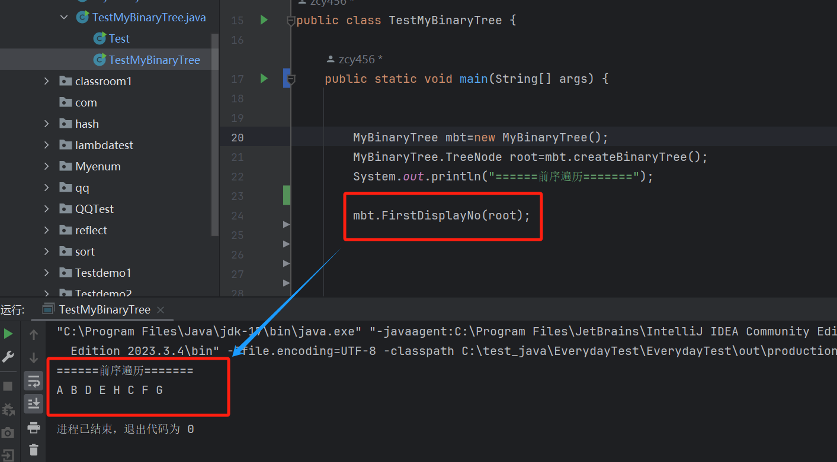Click the Test class icon in project tree
837x462 pixels.
100,38
